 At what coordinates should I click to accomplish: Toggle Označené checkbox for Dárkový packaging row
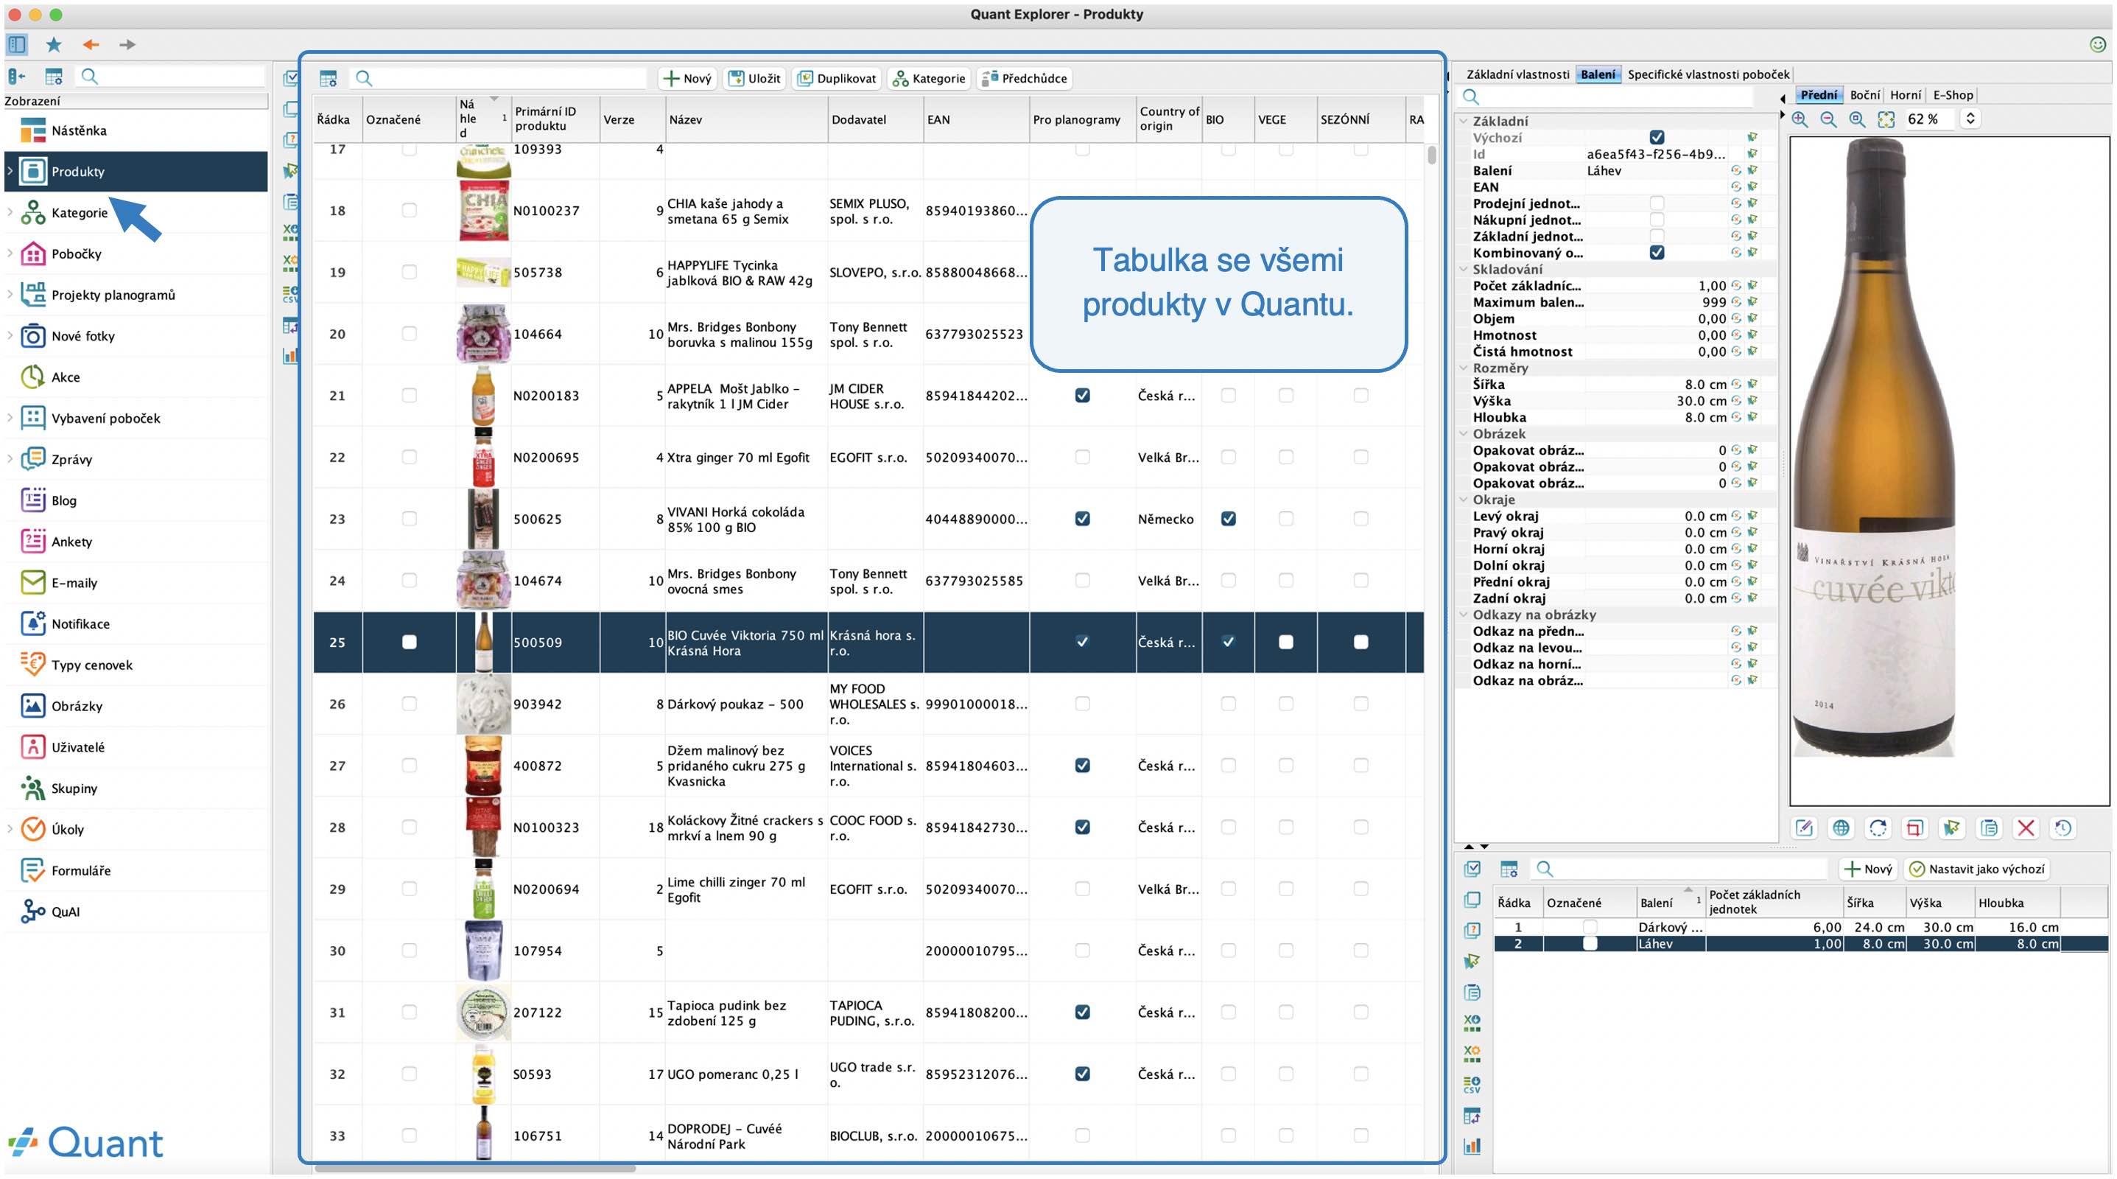point(1590,928)
